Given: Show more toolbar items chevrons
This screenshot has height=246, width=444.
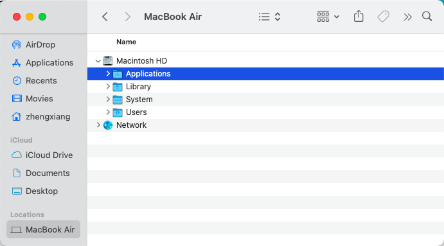Looking at the screenshot, I should coord(407,17).
